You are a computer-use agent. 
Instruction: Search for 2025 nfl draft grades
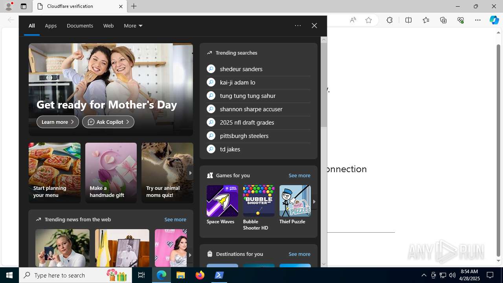coord(259,122)
